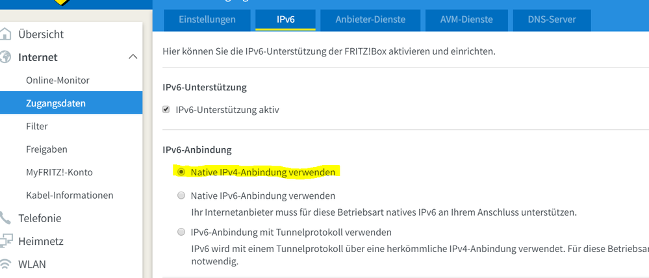The width and height of the screenshot is (649, 278).
Task: Switch to the IPv6 tab
Action: click(x=286, y=19)
